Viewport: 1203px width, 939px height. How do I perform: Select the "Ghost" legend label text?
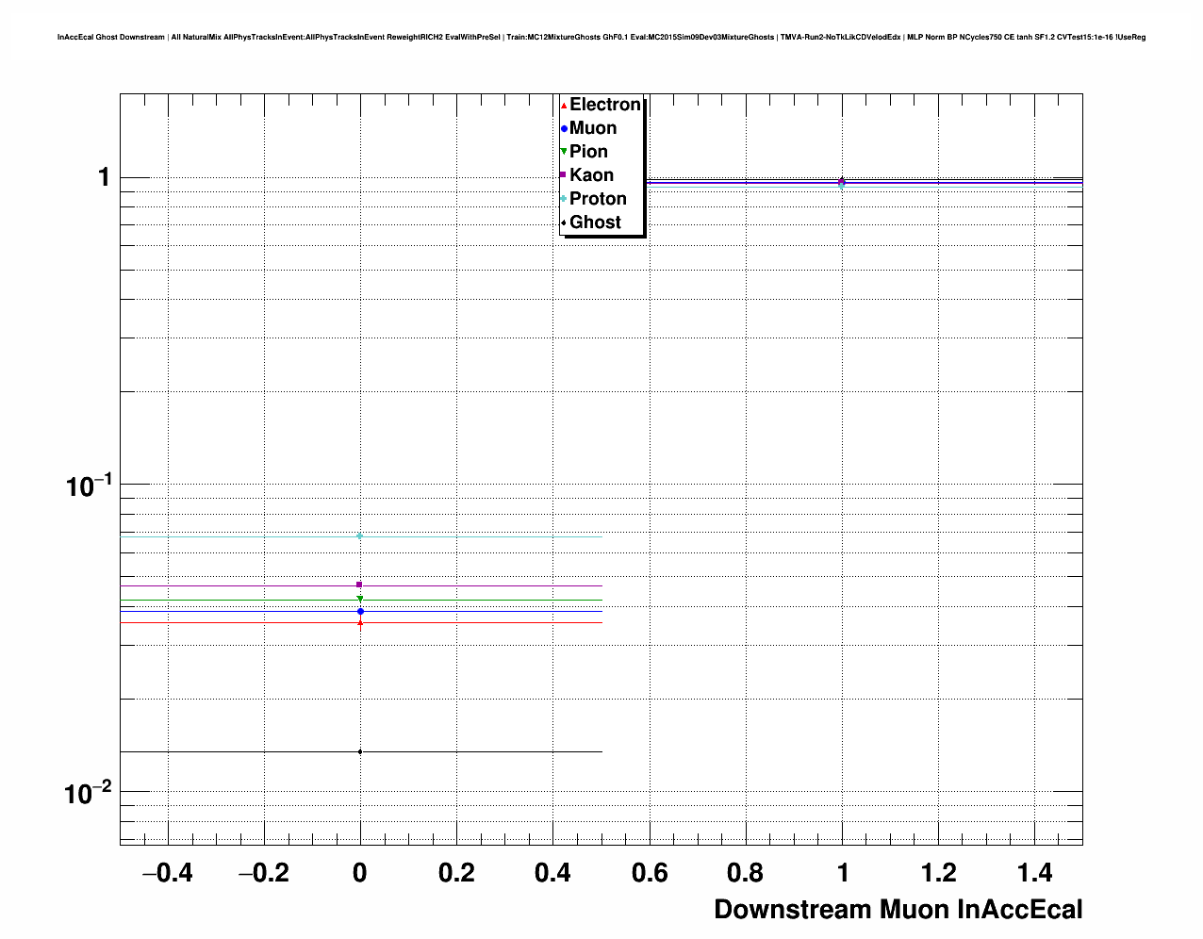[595, 222]
